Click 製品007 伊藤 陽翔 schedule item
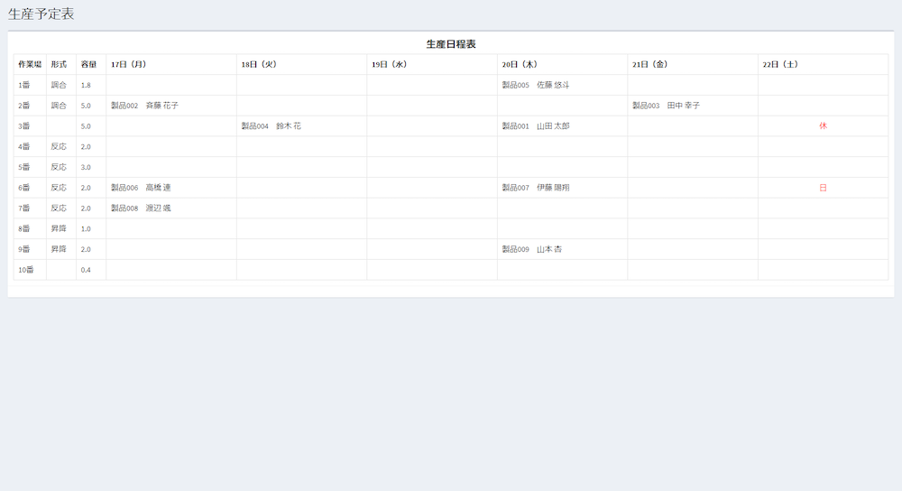 536,188
